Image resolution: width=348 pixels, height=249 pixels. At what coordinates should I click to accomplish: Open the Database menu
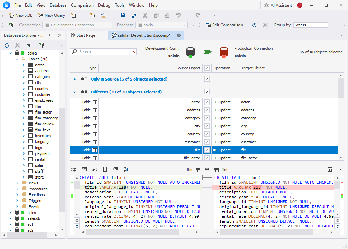click(x=58, y=5)
